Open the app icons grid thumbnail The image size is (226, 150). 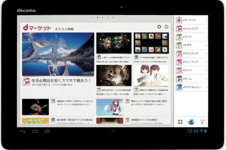click(151, 43)
